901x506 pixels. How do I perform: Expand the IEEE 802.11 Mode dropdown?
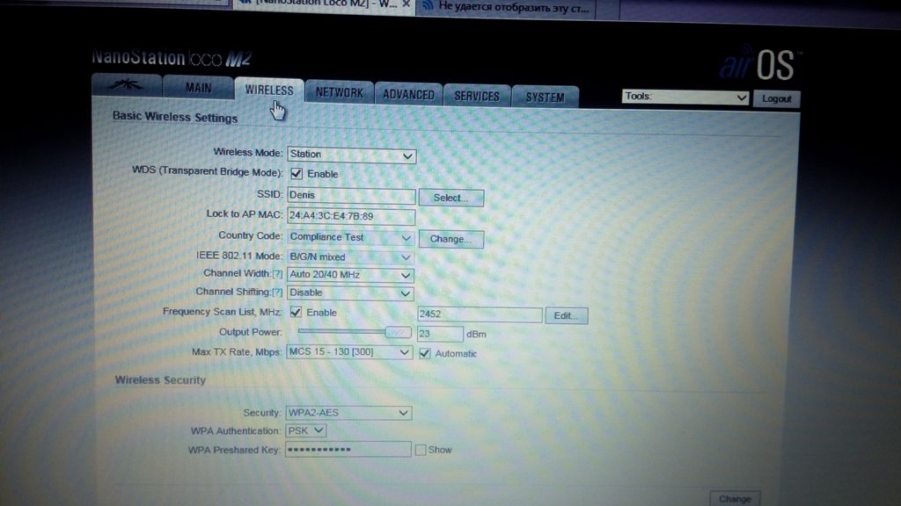pyautogui.click(x=350, y=257)
